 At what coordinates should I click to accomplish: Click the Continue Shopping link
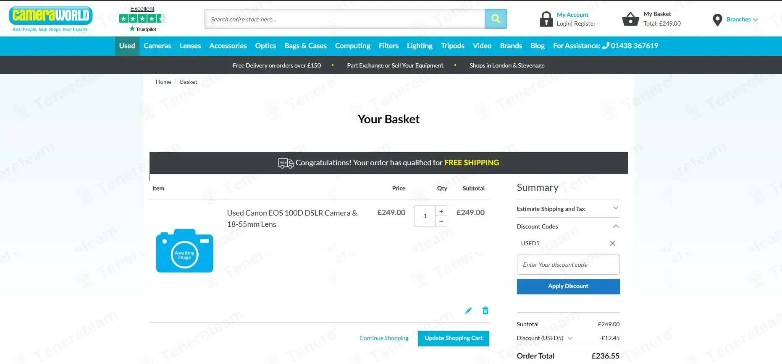coord(384,338)
